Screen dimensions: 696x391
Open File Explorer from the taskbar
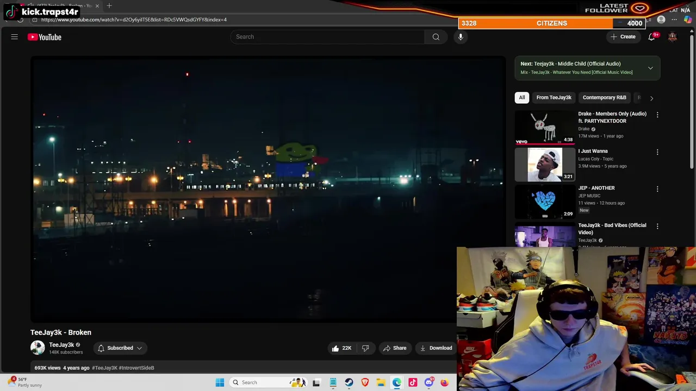[381, 382]
